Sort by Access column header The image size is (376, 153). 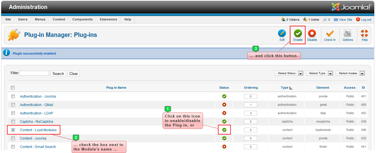pos(350,88)
